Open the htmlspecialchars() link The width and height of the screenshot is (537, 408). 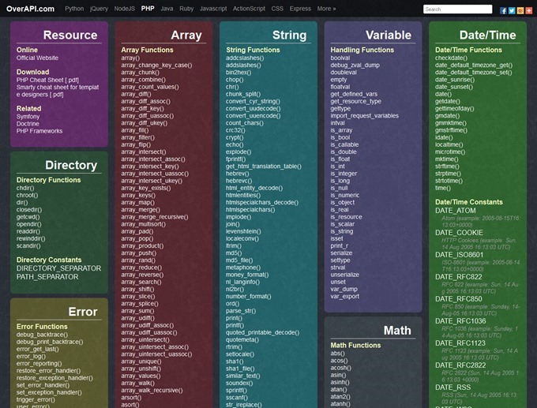pos(250,209)
